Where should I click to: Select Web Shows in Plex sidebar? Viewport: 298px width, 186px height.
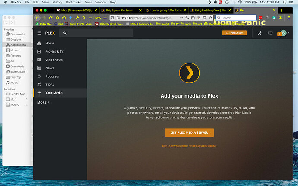(60, 60)
